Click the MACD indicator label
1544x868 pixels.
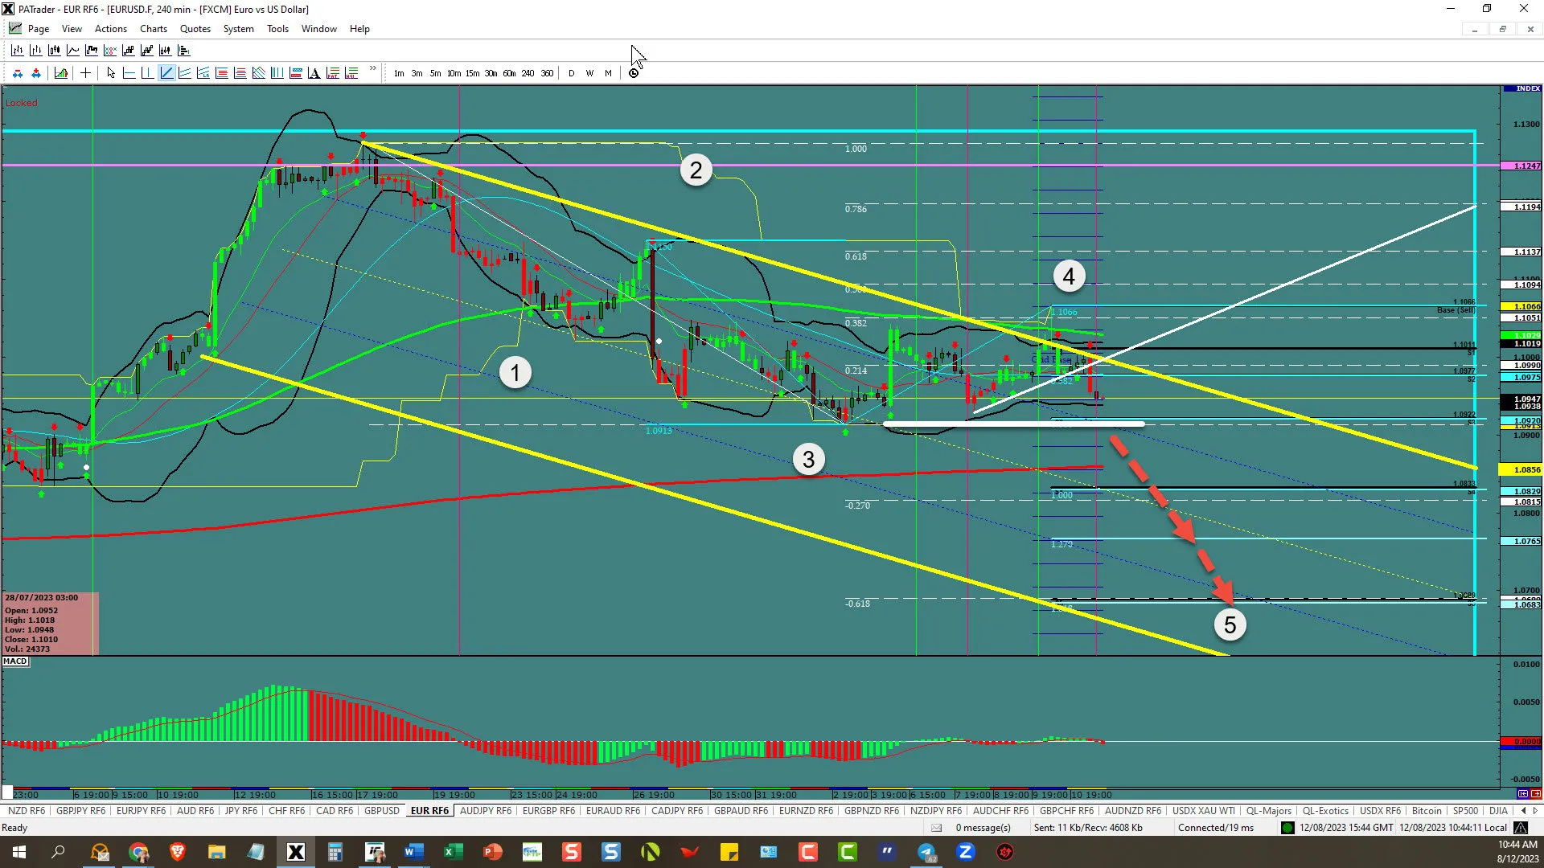[15, 661]
